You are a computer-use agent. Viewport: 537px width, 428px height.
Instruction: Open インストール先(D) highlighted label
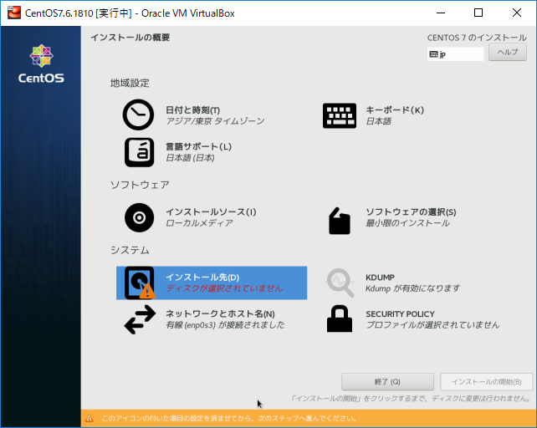click(202, 277)
